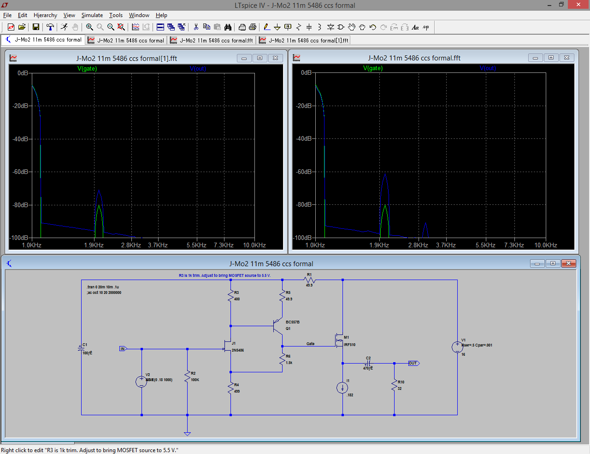Click V(gate) trace label in formal[1].fft plot

pyautogui.click(x=87, y=68)
